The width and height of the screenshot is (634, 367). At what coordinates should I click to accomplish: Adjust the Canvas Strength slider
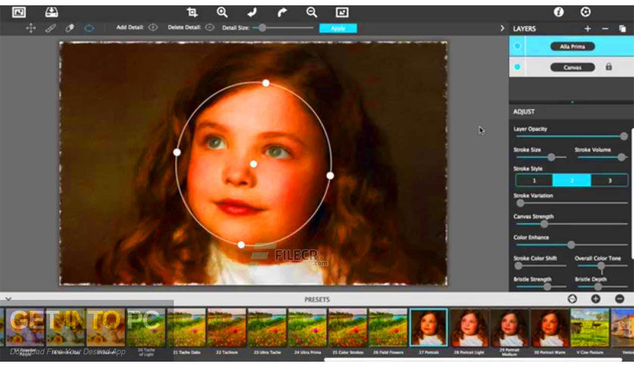570,224
